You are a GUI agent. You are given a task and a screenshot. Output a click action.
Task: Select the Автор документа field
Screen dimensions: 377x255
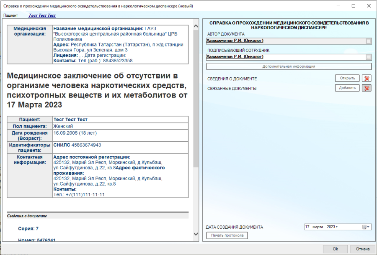tap(286, 41)
